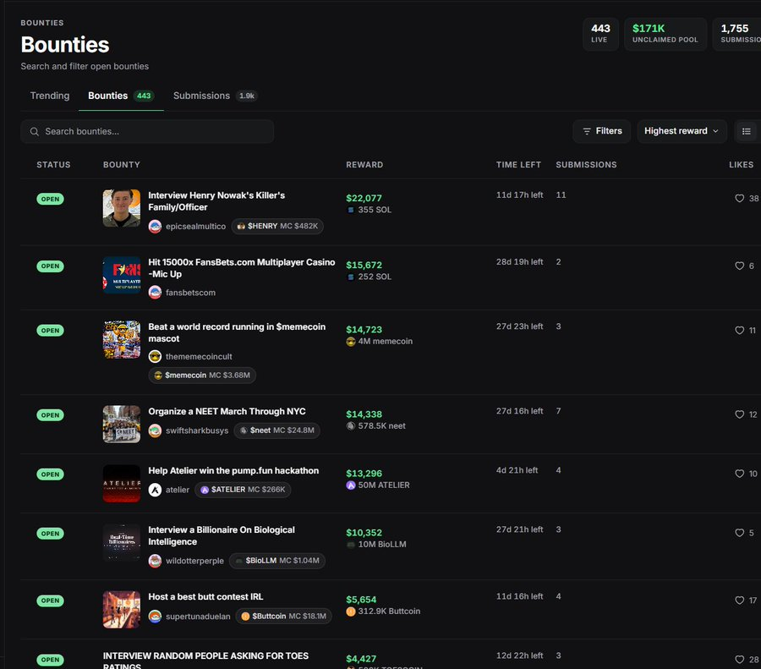Select the Bounties tab
761x669 pixels.
pos(121,96)
